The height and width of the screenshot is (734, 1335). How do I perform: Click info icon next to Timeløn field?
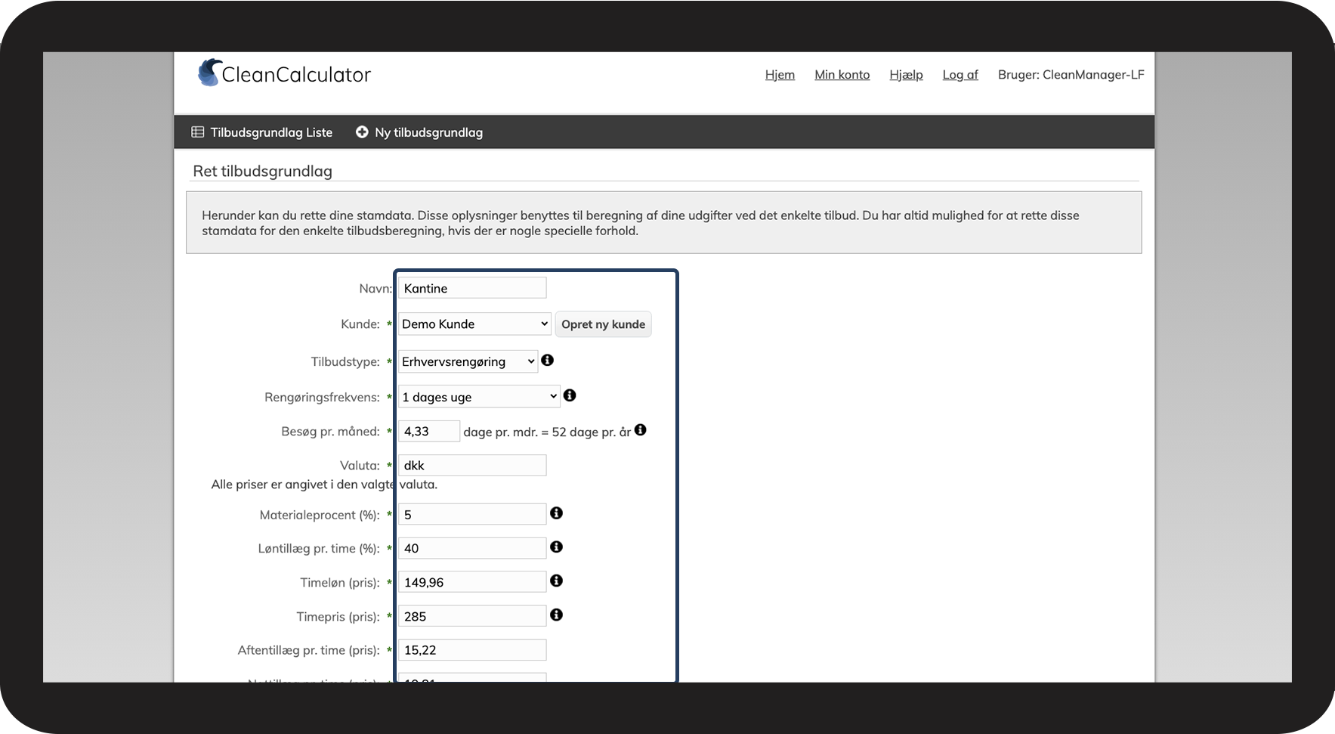click(x=557, y=581)
